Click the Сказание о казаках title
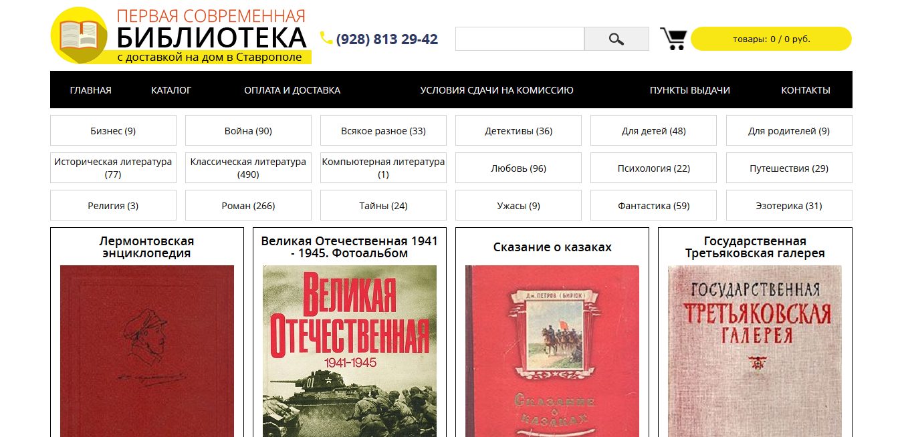 click(552, 247)
